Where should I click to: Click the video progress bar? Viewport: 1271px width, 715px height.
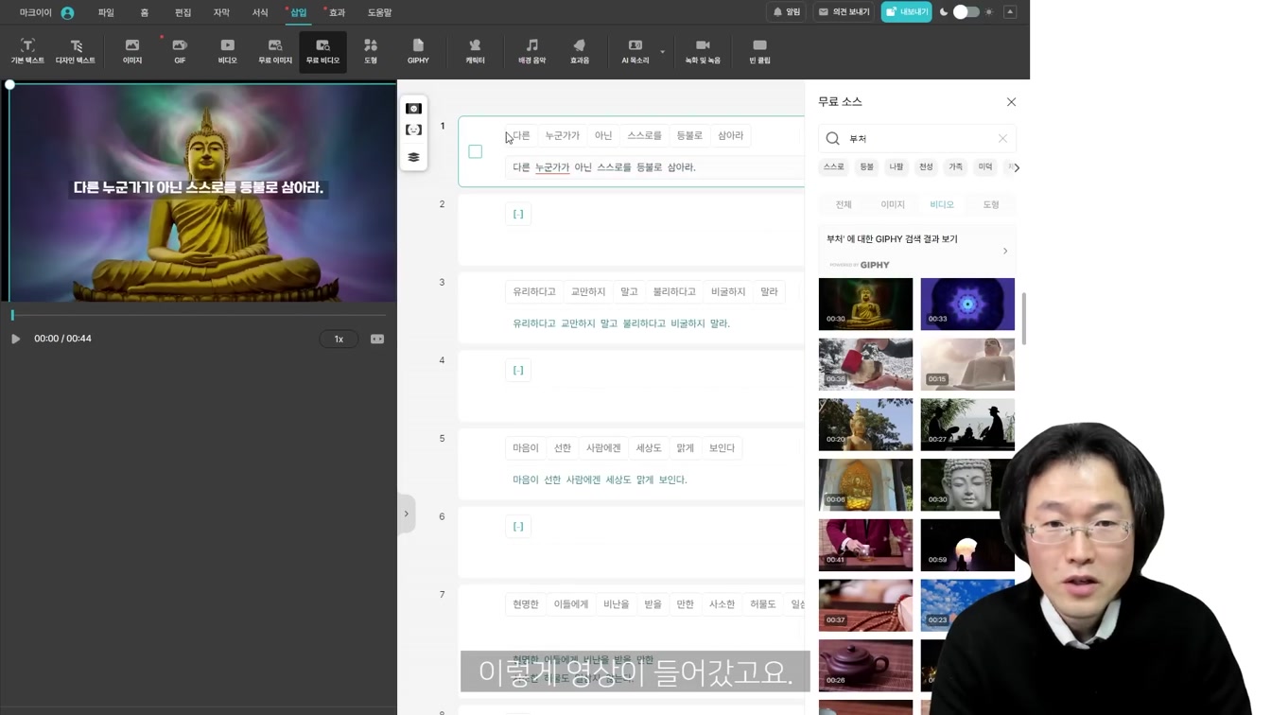tap(199, 315)
